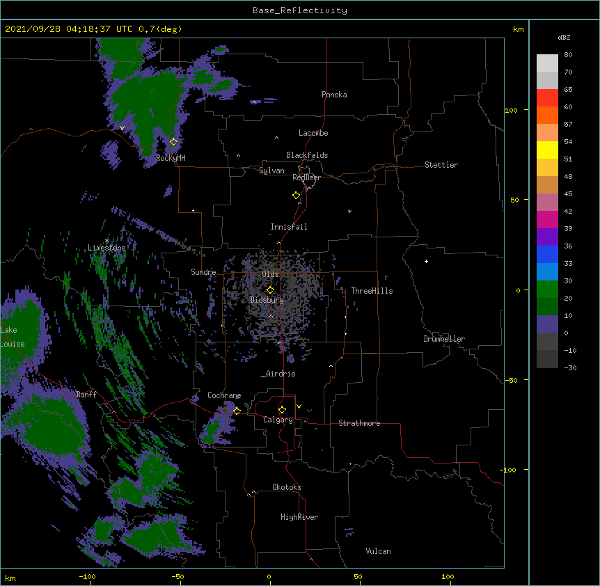Click the white plus marker west of Drumheller
This screenshot has width=600, height=586.
(x=426, y=261)
